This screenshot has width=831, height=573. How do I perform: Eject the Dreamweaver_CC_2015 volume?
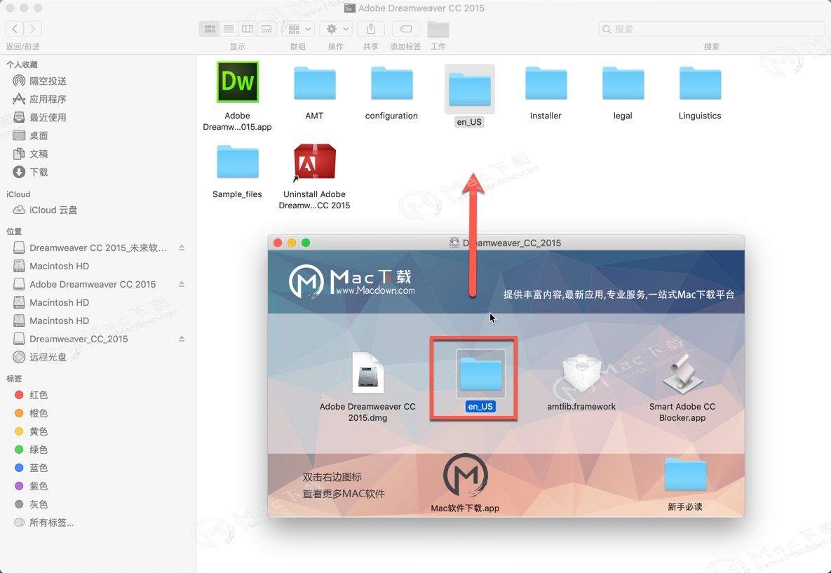pos(182,339)
